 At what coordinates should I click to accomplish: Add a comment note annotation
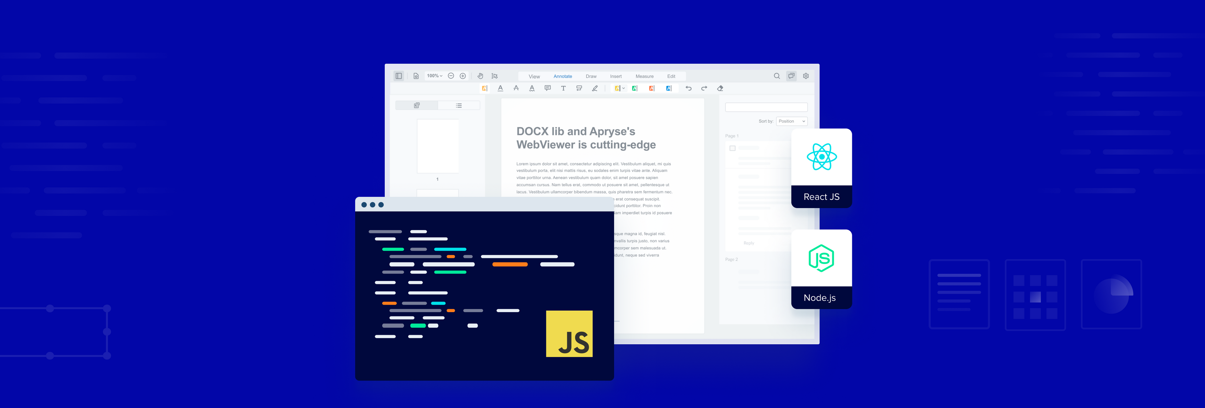[547, 88]
